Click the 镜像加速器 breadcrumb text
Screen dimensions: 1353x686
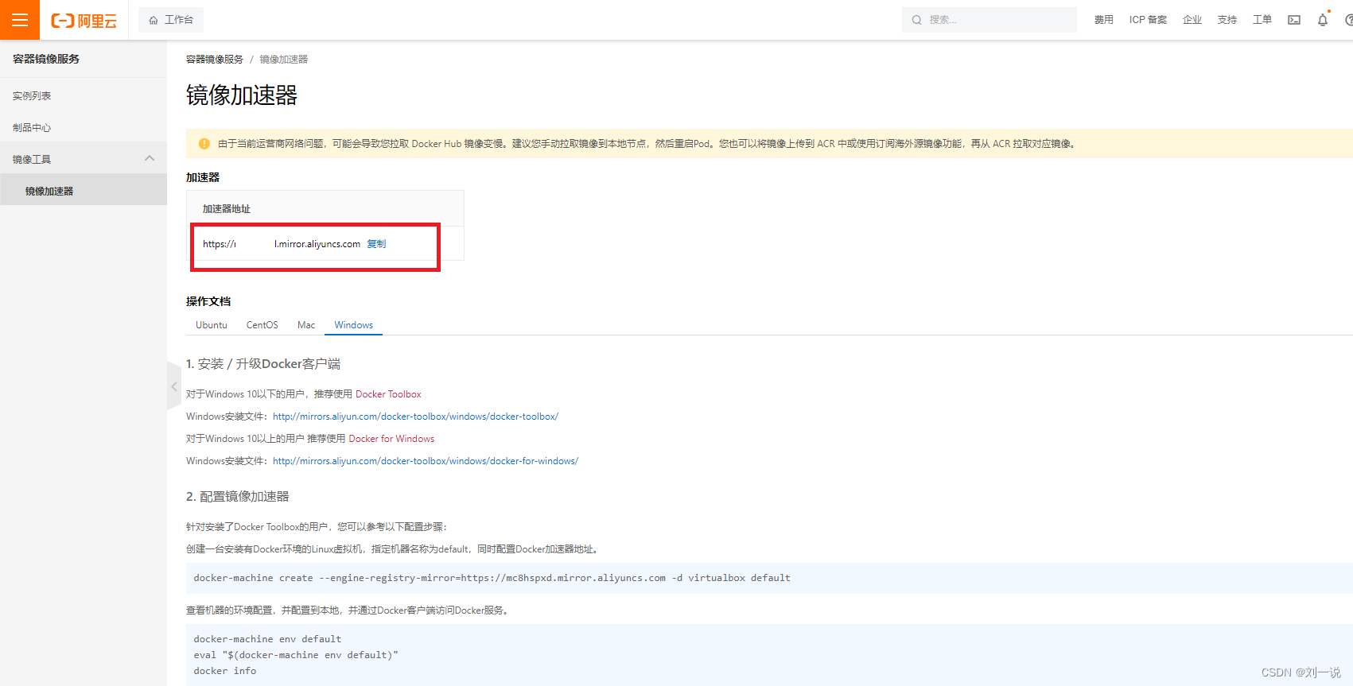pos(284,60)
